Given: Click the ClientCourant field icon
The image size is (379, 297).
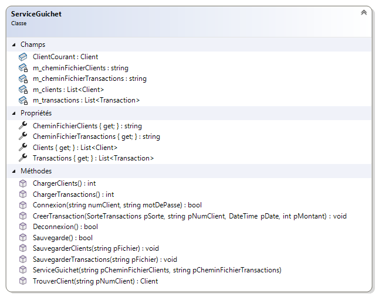Looking at the screenshot, I should pos(23,57).
